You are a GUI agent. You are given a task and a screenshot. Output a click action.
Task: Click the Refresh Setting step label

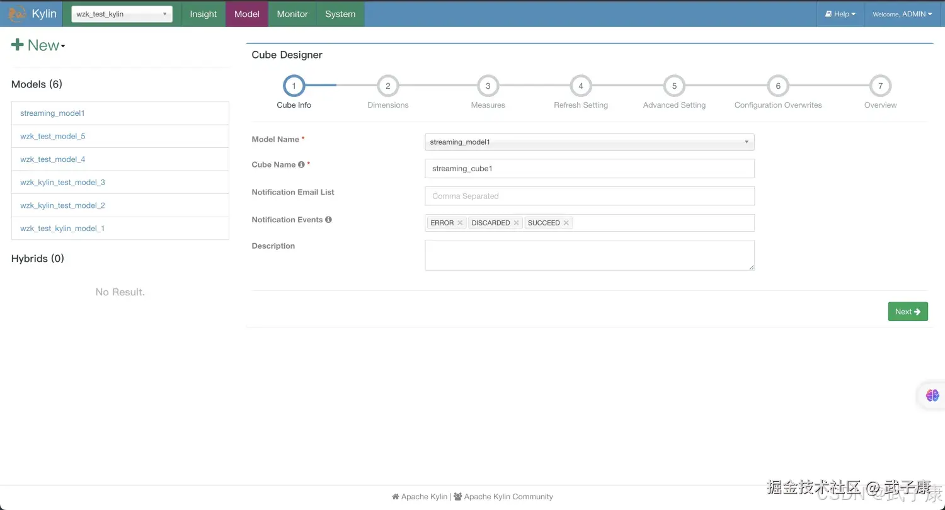click(581, 105)
